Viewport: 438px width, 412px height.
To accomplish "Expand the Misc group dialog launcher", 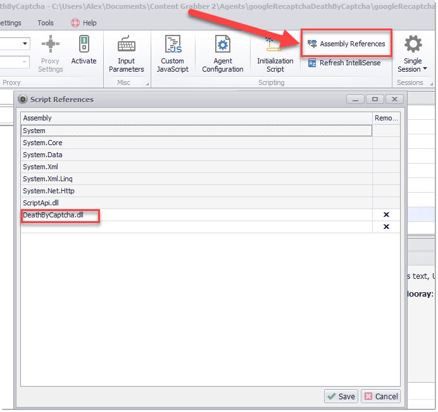I will pos(147,83).
